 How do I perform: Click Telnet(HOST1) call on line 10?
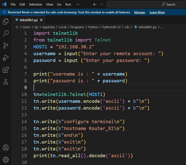87,94
